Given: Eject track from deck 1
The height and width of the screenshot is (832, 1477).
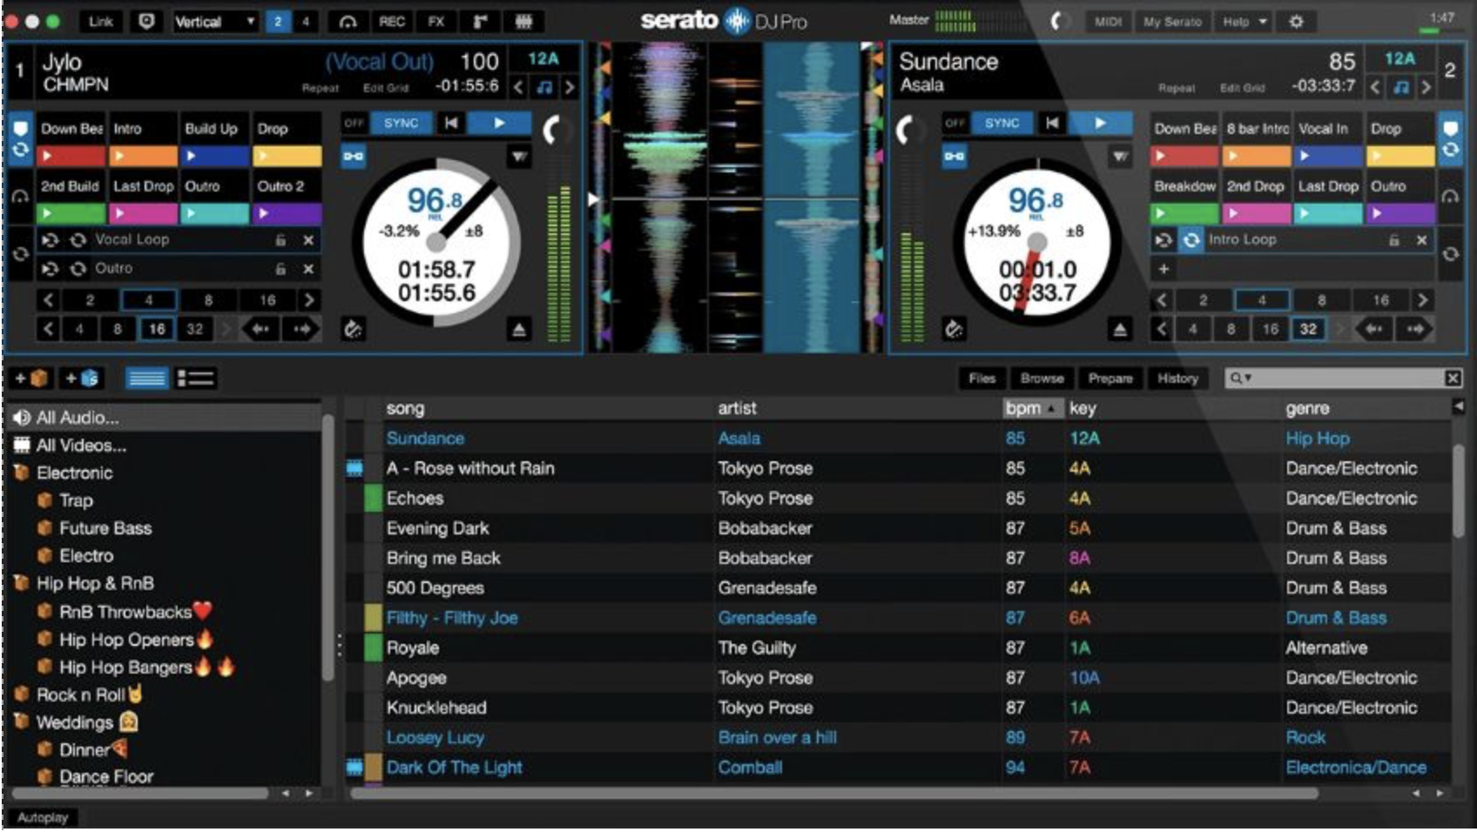Looking at the screenshot, I should [519, 330].
